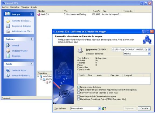Open the Archivo menu
The height and width of the screenshot is (113, 155).
pyautogui.click(x=5, y=7)
